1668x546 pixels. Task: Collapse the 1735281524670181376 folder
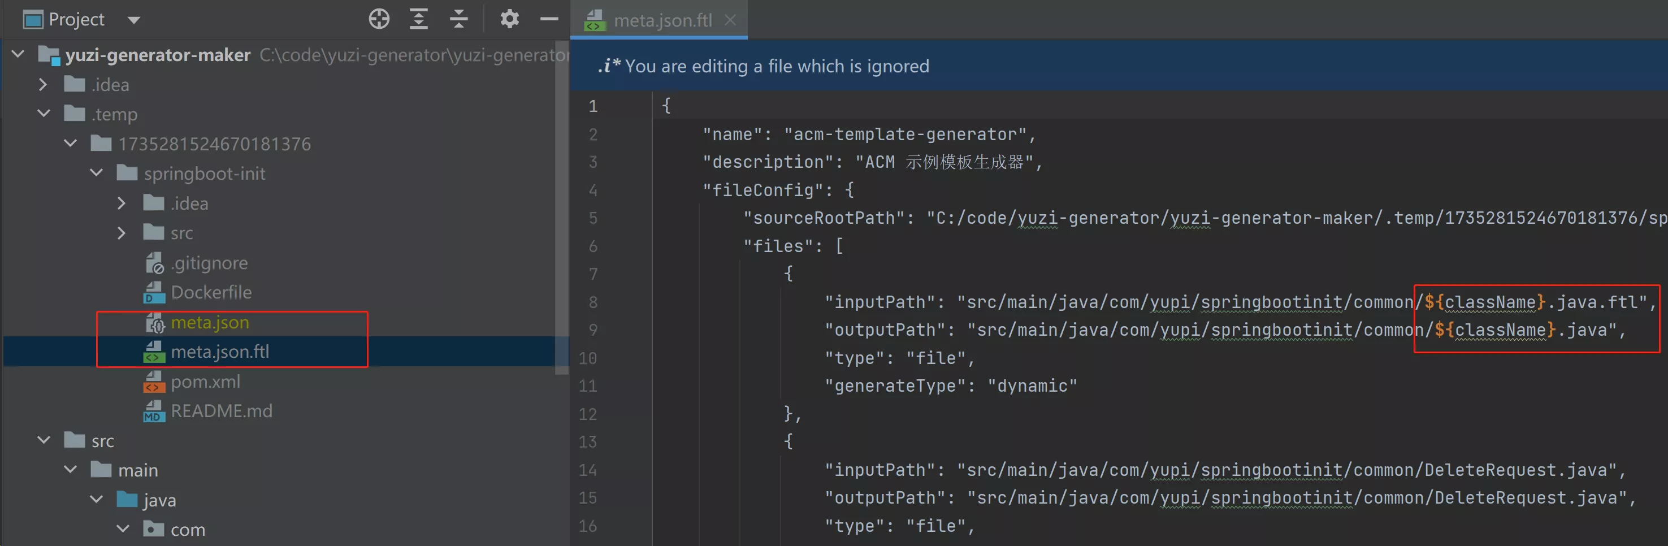(x=71, y=143)
